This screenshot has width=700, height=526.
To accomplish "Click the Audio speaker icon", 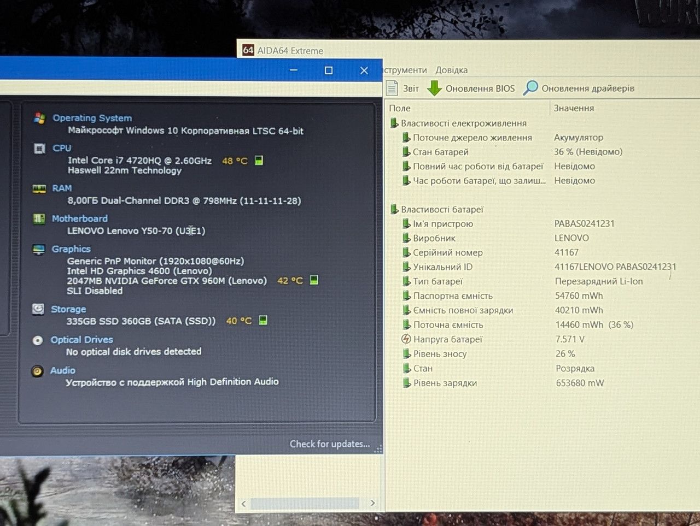I will click(37, 371).
